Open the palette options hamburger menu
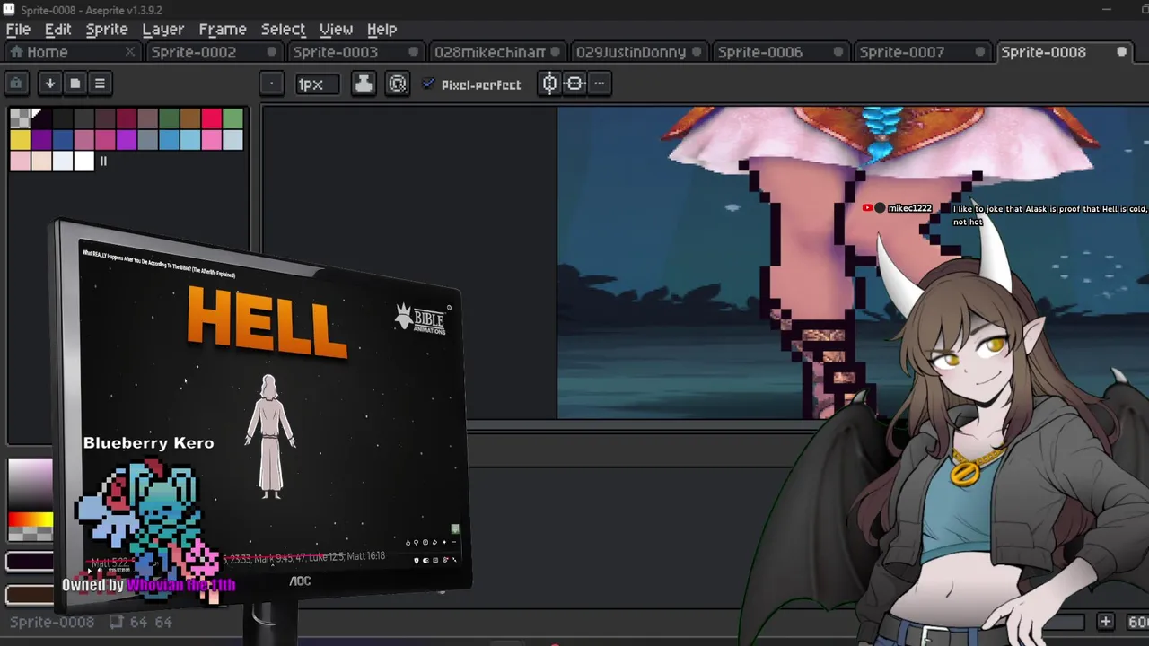 [x=100, y=83]
